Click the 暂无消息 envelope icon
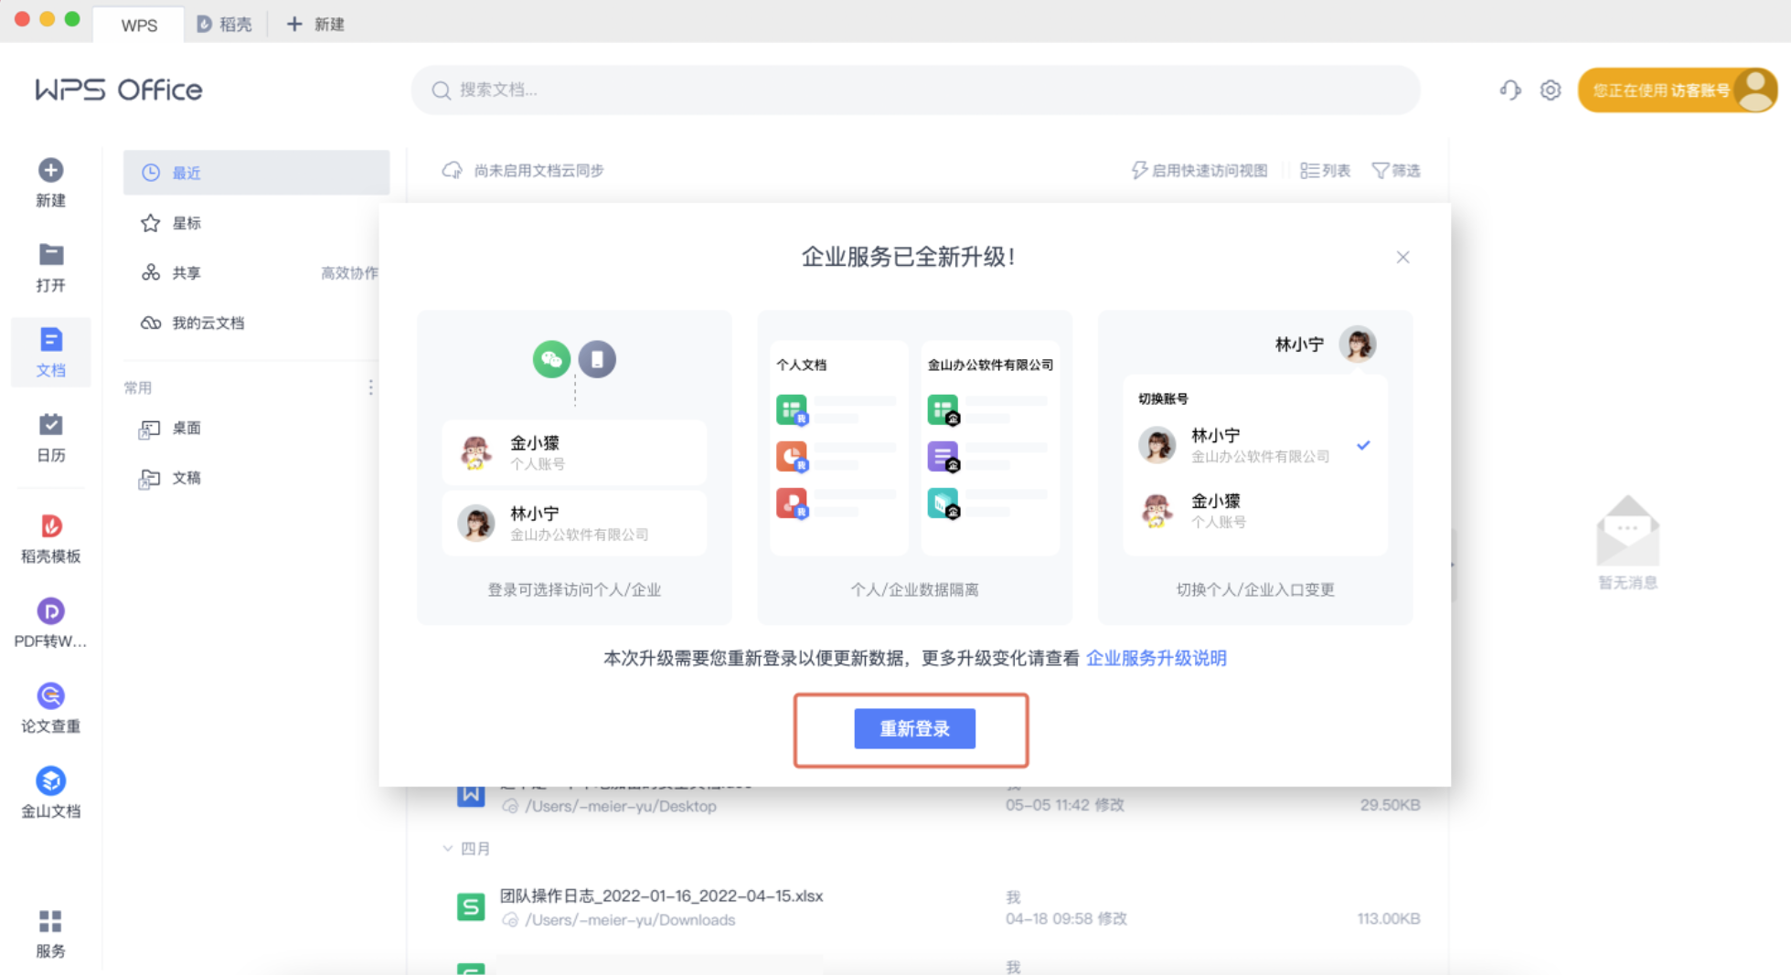 (1627, 531)
